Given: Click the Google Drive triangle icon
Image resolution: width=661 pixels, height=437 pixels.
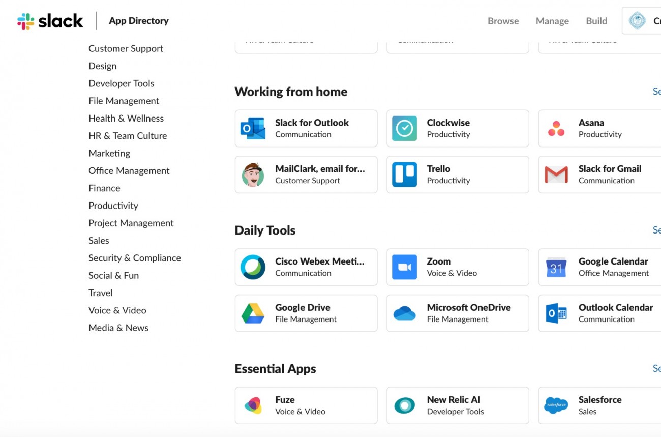Looking at the screenshot, I should (x=253, y=313).
